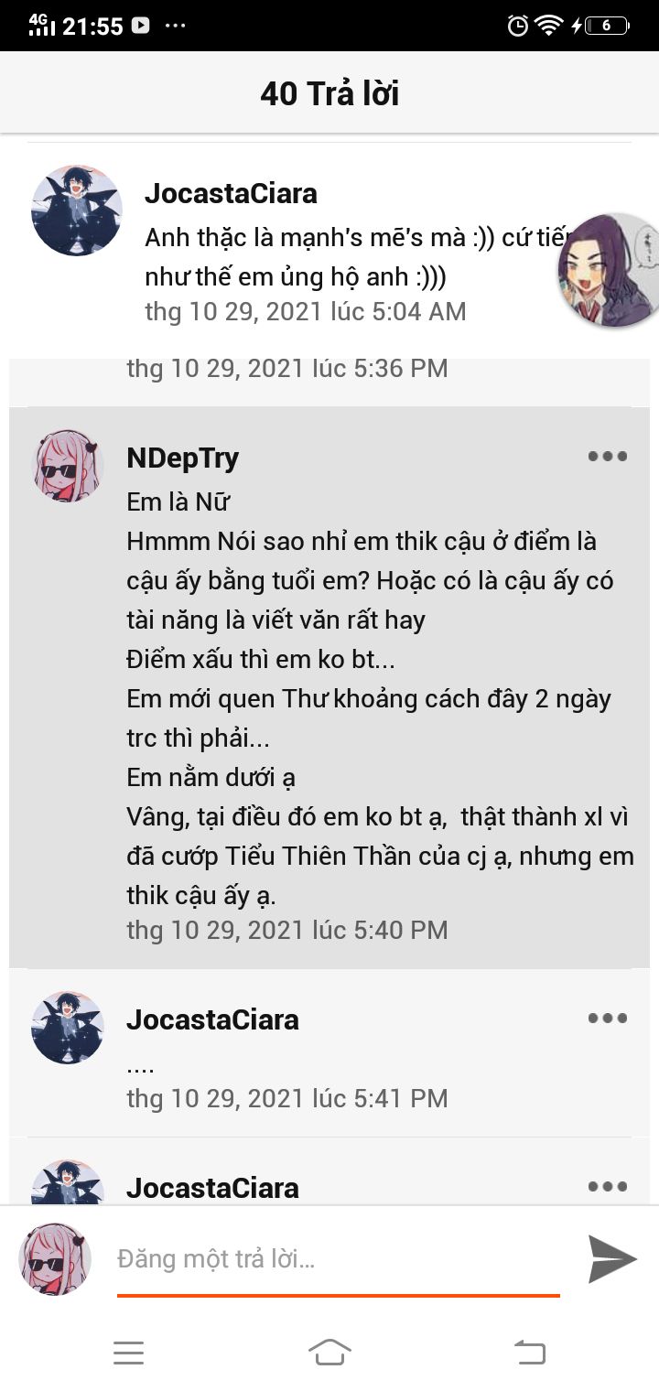Open JocastaCiara username on the top comment
This screenshot has width=659, height=1391.
click(x=231, y=193)
